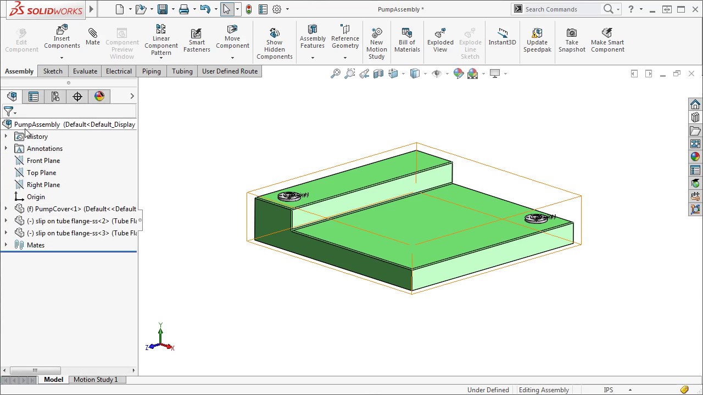The width and height of the screenshot is (703, 395).
Task: Open the ConfigurationManager tab
Action: (x=55, y=97)
